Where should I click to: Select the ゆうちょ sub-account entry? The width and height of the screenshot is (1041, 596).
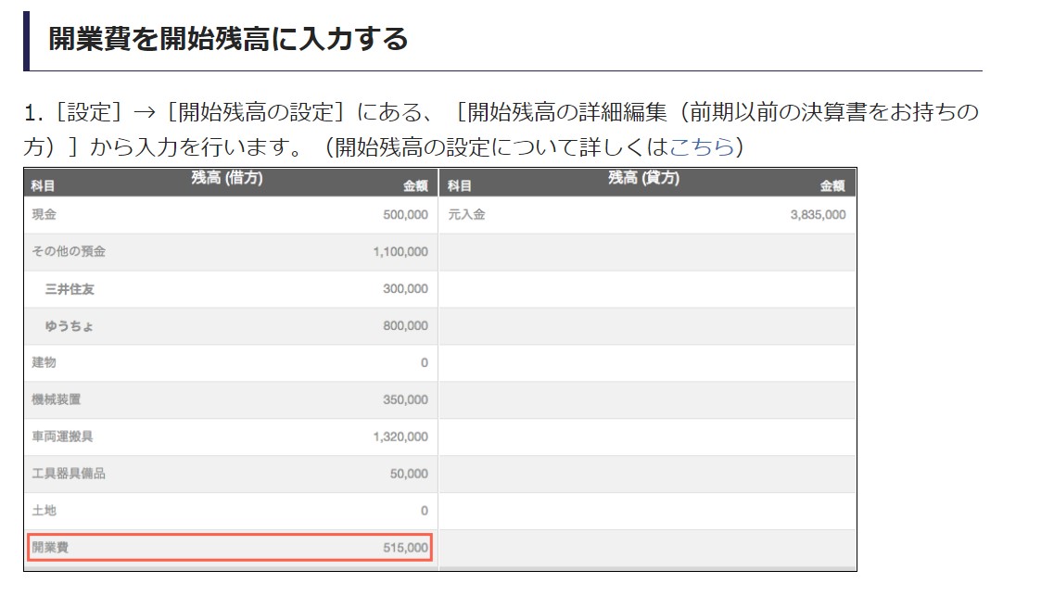coord(70,325)
